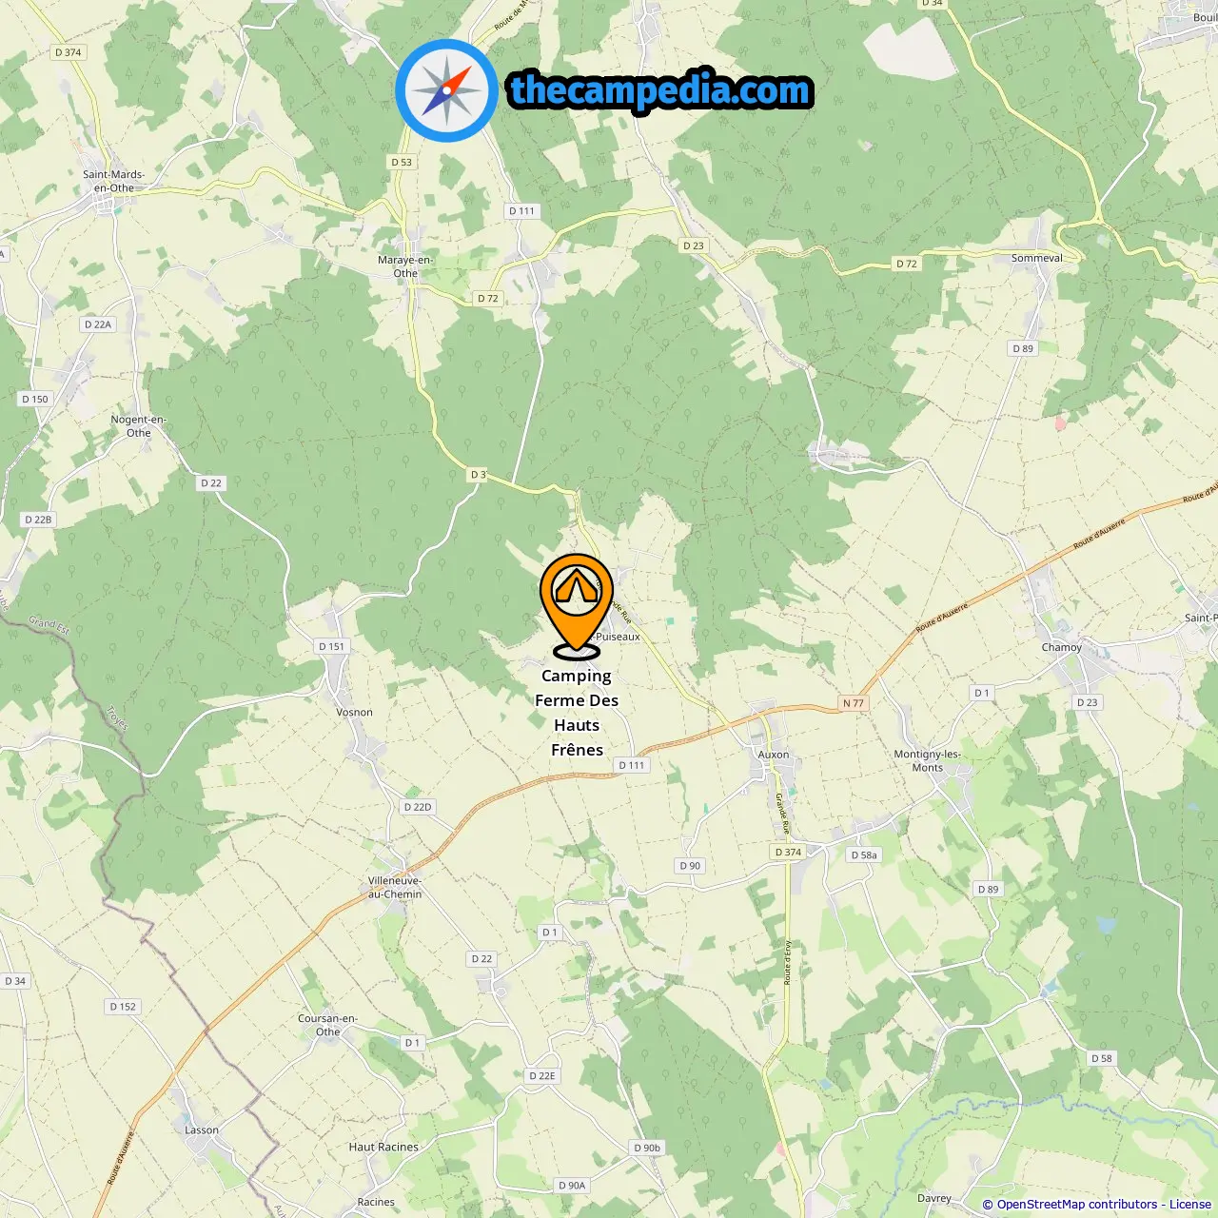
Task: Select the N 77 road shield
Action: point(854,703)
